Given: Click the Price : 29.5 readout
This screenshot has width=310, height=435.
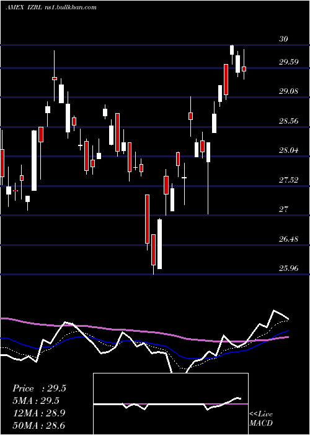Looking at the screenshot, I should tap(39, 388).
